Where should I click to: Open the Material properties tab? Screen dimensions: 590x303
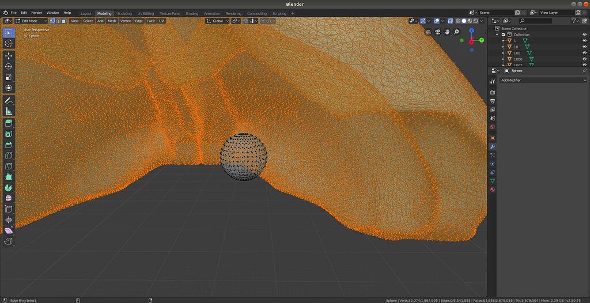[493, 190]
